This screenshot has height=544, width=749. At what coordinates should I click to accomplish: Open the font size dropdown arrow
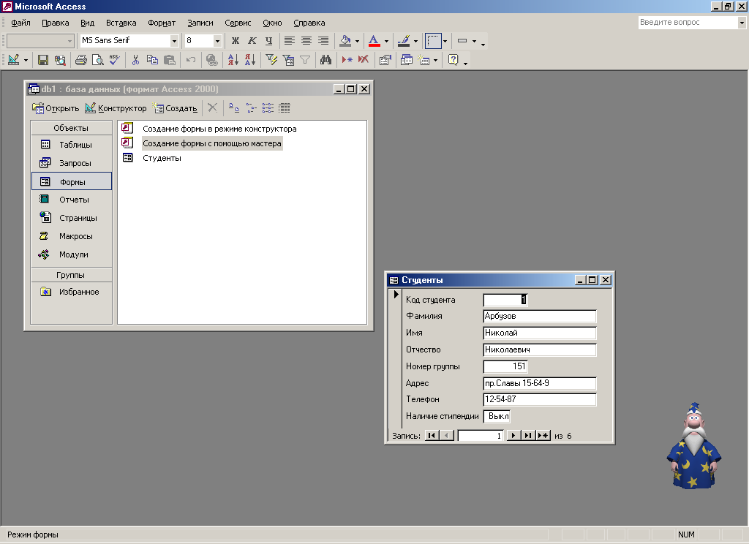click(x=217, y=41)
